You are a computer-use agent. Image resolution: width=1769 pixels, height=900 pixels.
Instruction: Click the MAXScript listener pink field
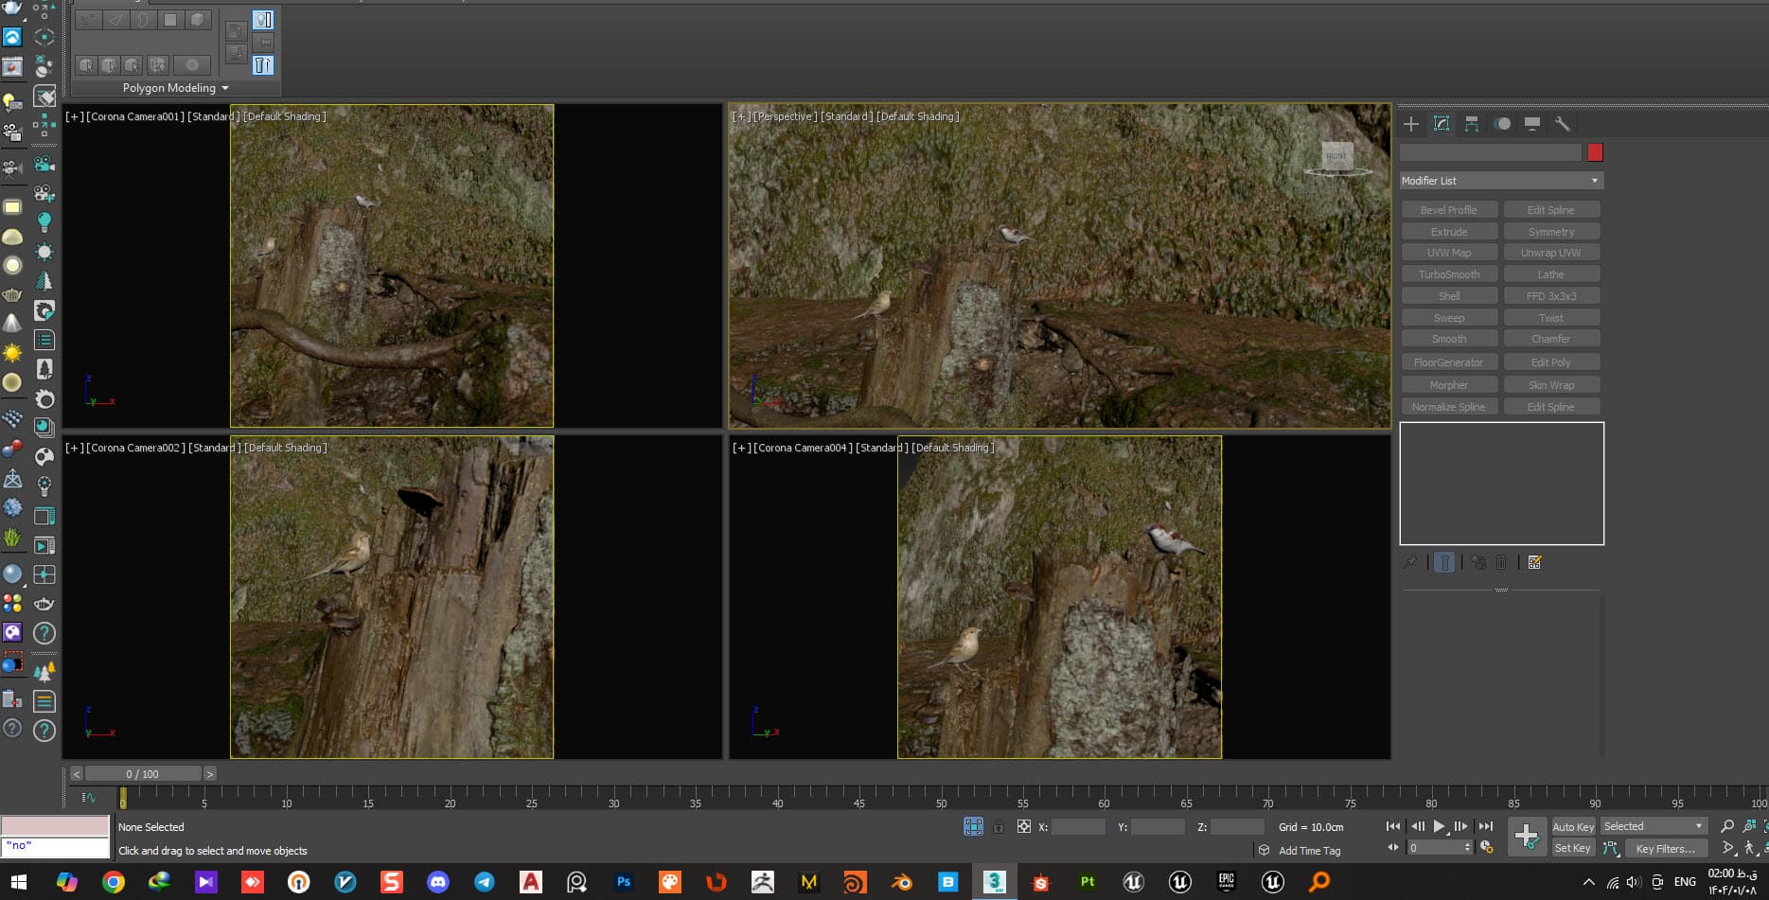pyautogui.click(x=55, y=826)
